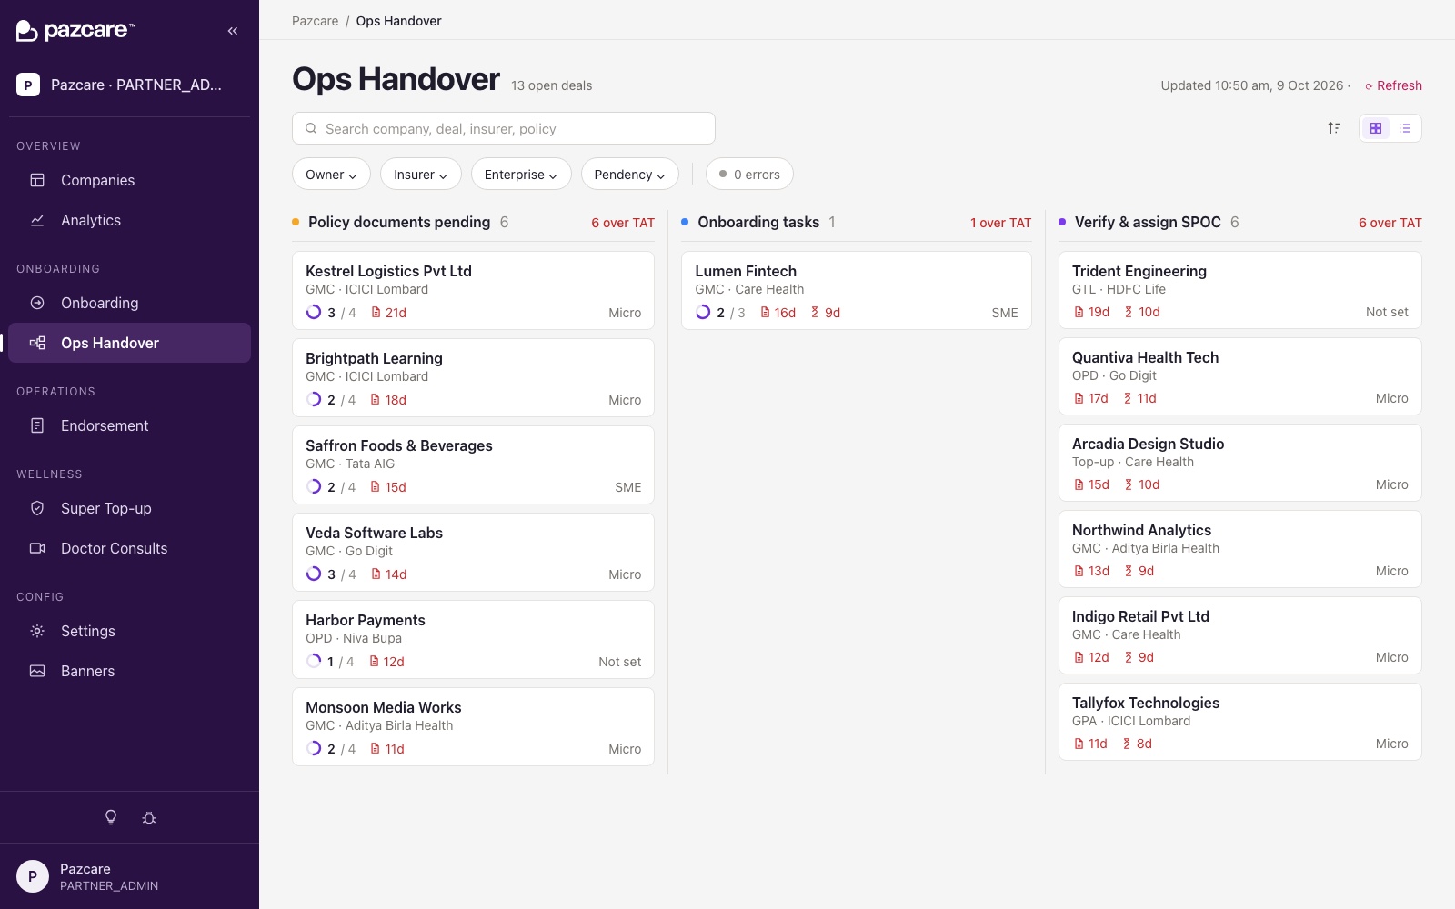
Task: Open the Saffron Foods & Beverages deal
Action: pyautogui.click(x=473, y=464)
